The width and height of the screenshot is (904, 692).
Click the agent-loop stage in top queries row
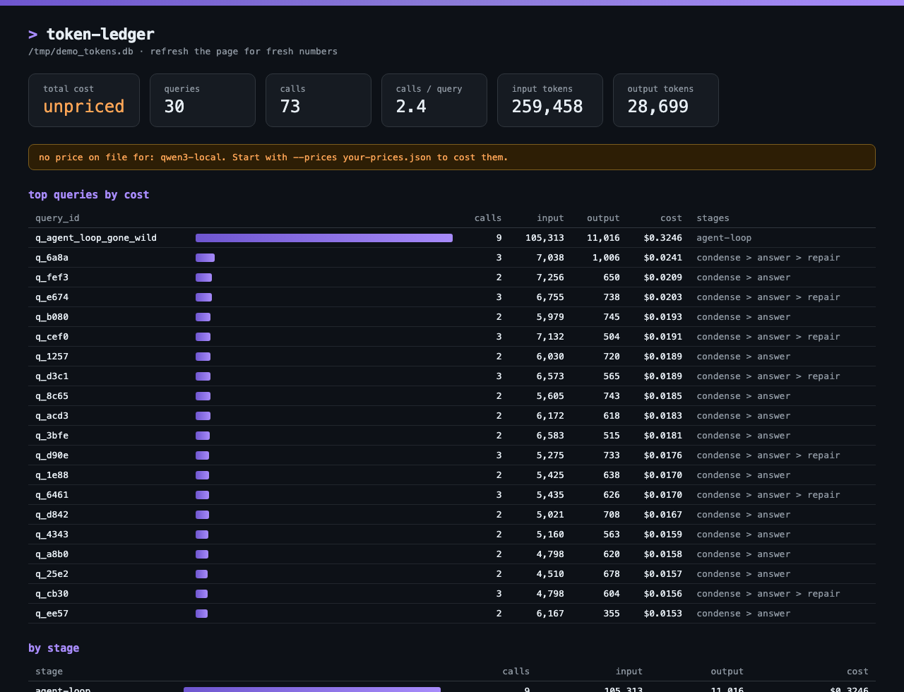coord(724,238)
